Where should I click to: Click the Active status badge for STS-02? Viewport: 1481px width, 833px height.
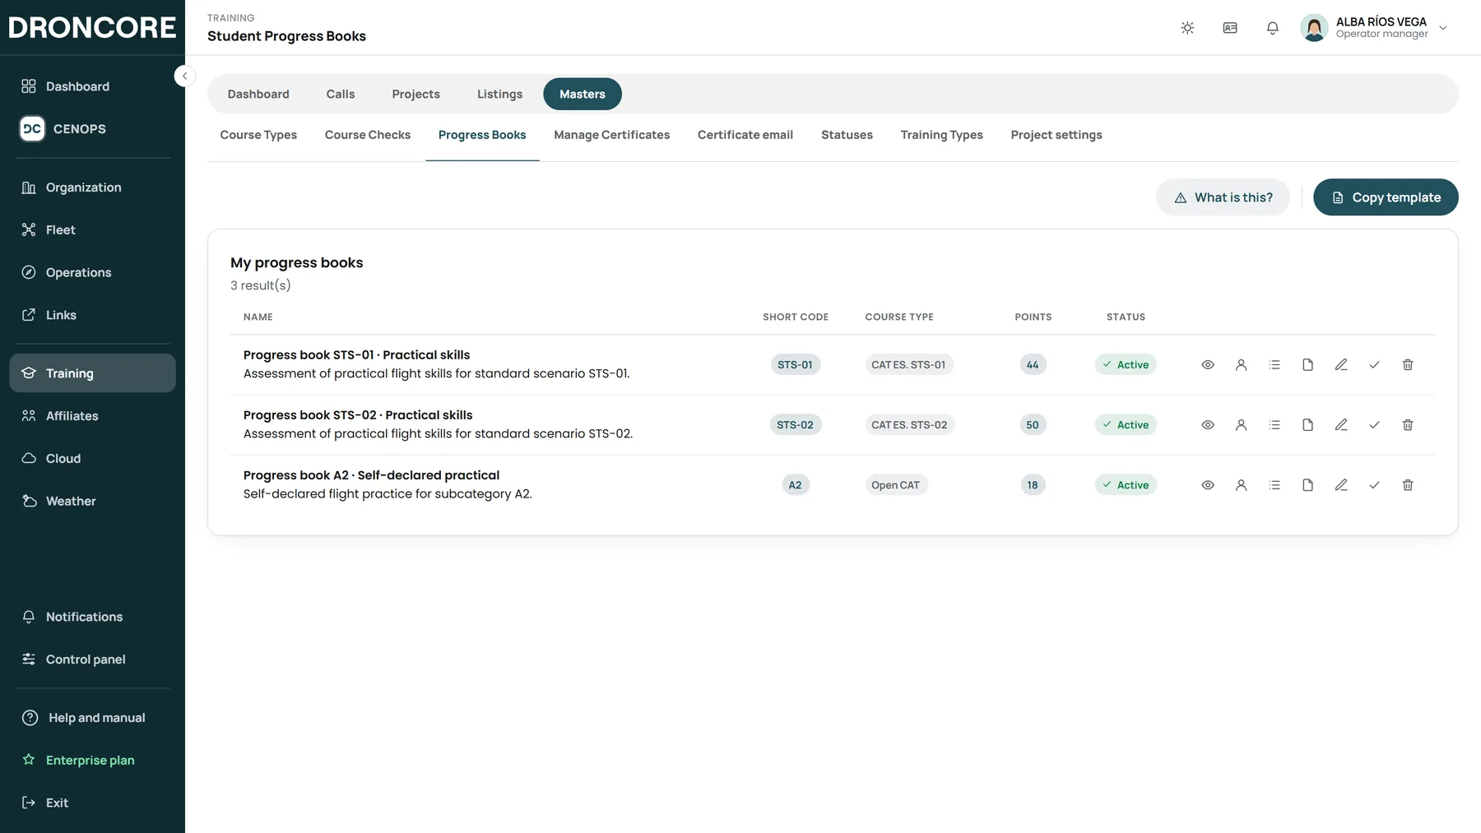click(1126, 425)
